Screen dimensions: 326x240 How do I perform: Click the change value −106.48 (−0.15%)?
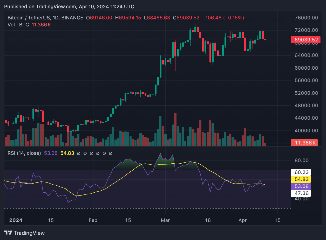coord(223,18)
